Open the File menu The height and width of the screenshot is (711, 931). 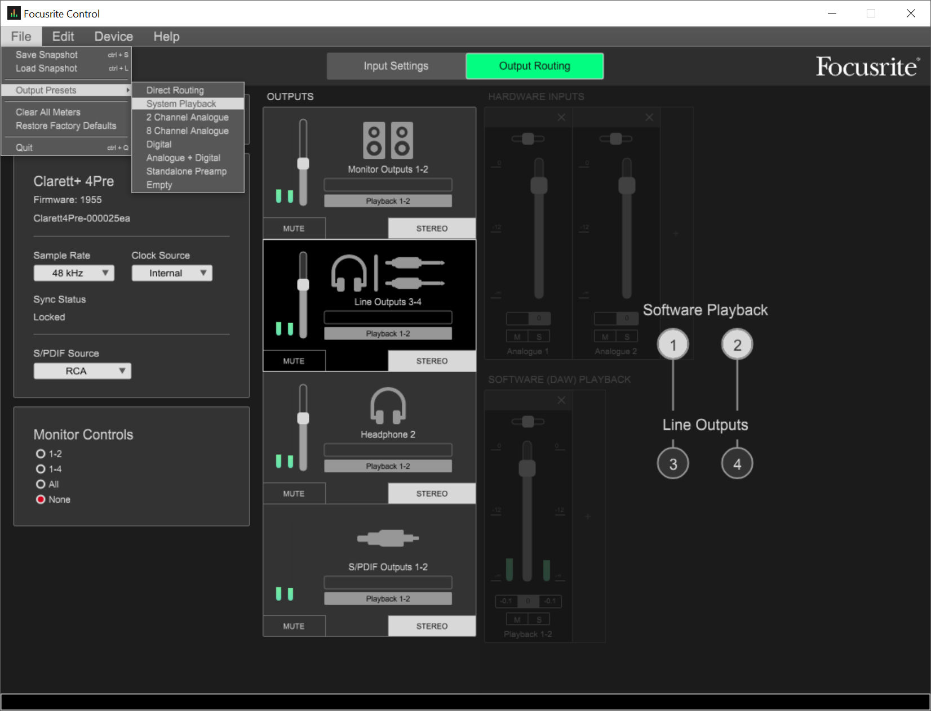tap(21, 37)
